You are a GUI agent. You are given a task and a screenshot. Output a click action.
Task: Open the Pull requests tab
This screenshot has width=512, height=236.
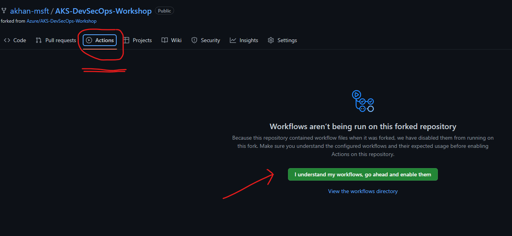point(59,40)
